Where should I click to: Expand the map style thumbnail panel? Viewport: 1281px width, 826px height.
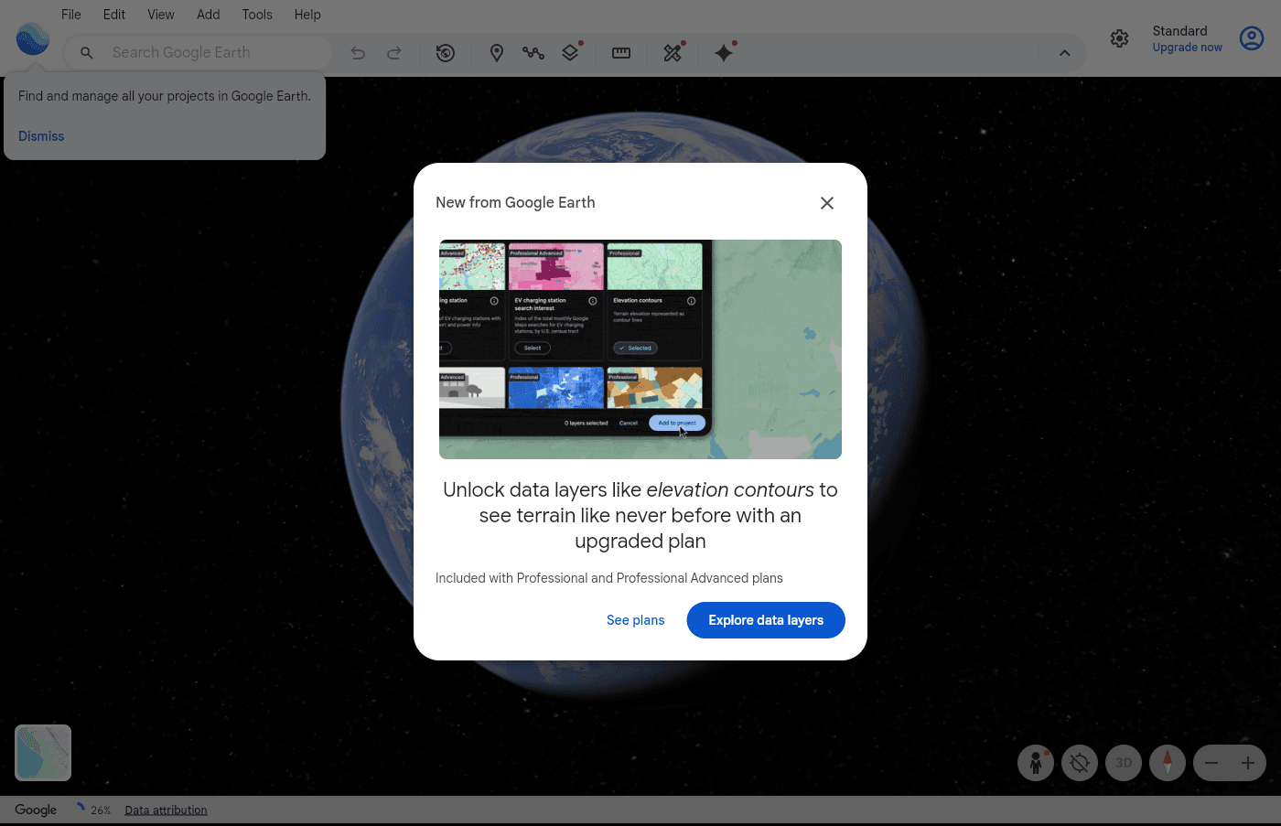coord(43,753)
